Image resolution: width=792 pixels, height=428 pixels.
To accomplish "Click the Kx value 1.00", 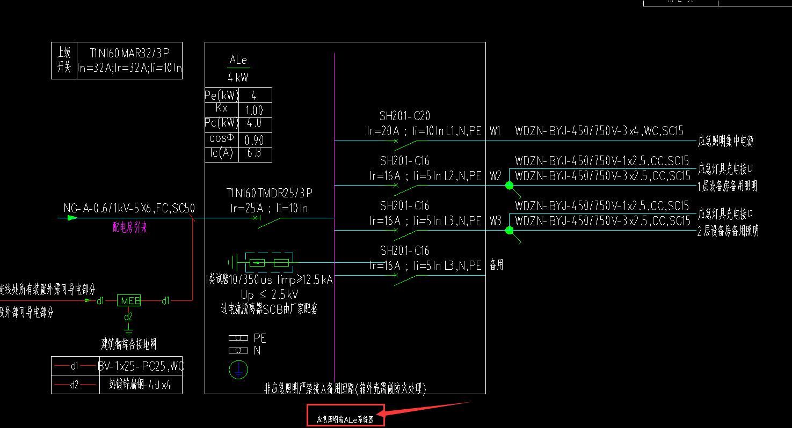I will coord(254,111).
